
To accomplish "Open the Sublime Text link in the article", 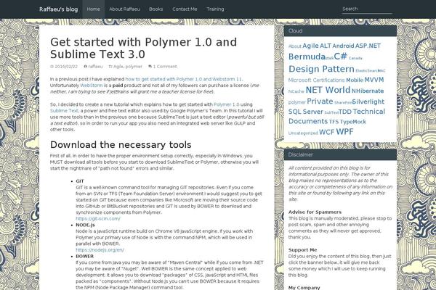I will (64, 111).
